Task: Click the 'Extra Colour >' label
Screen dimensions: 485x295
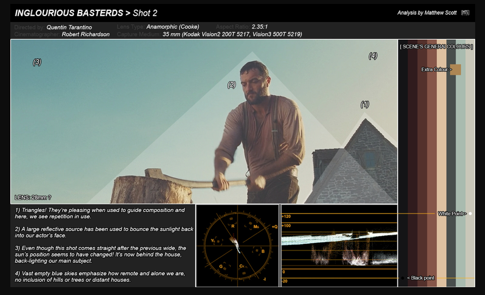Action: point(436,70)
